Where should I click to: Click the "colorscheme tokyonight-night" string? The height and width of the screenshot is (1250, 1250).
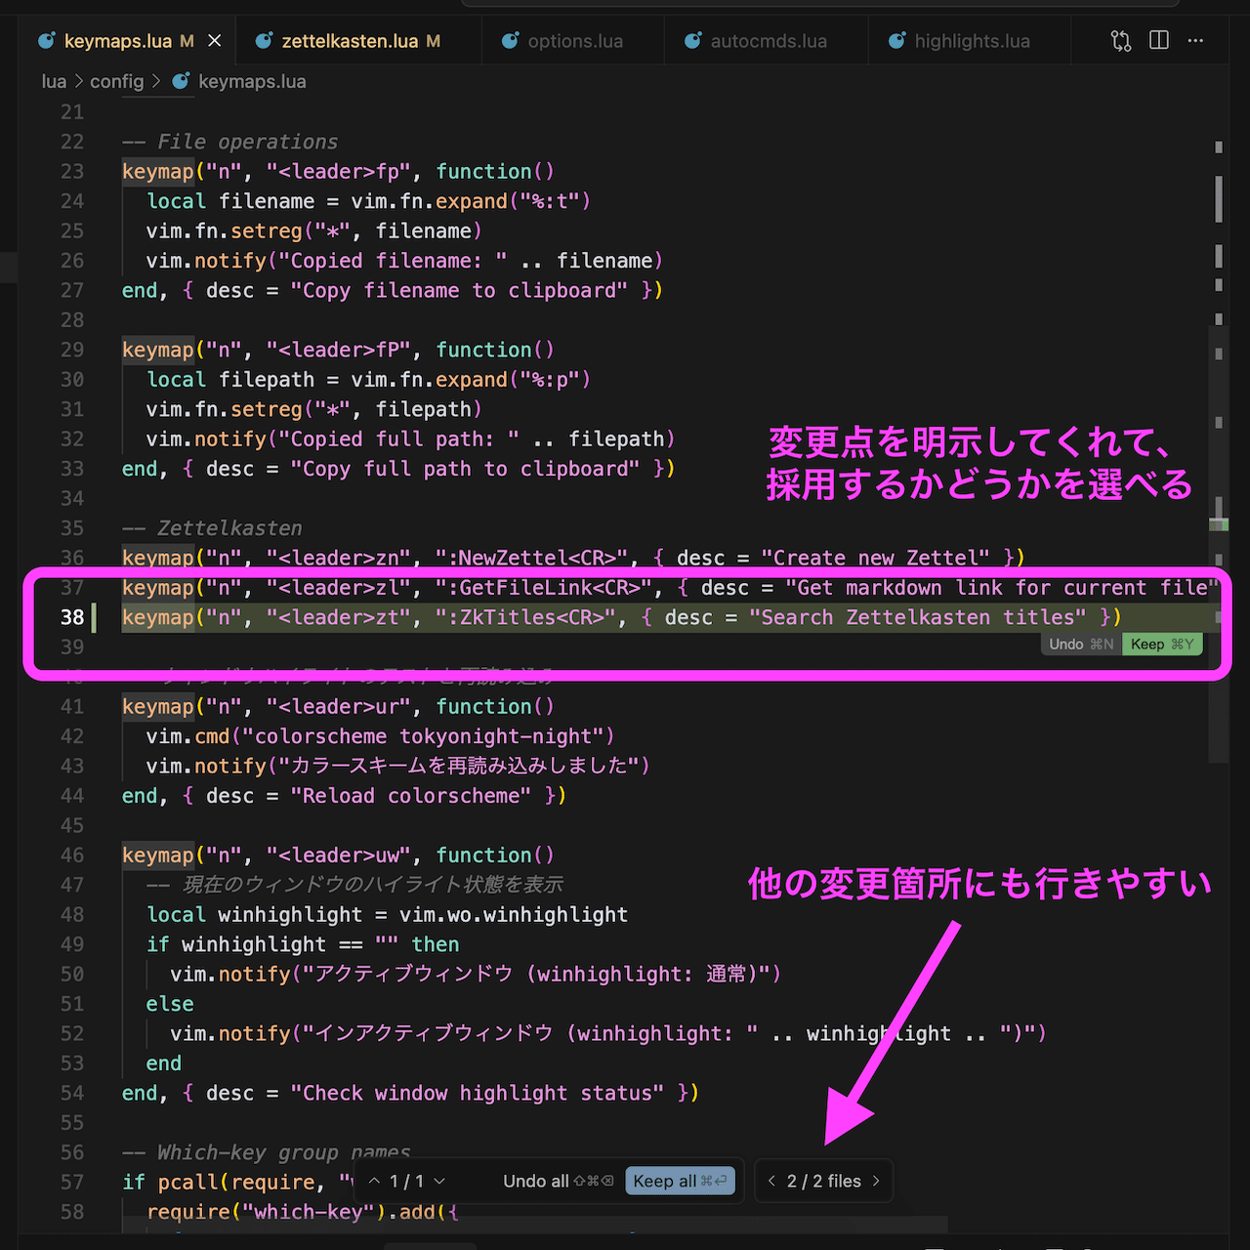423,736
